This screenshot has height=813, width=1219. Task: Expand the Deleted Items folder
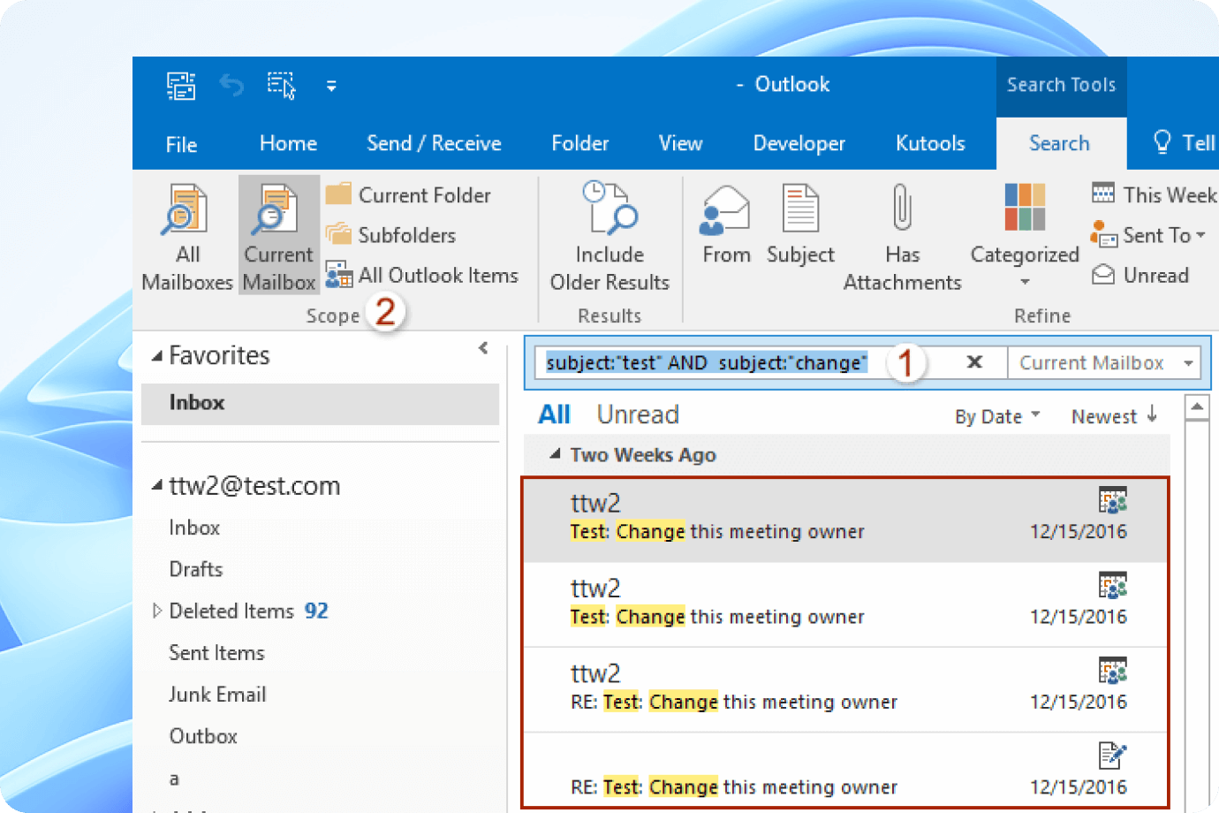(x=157, y=611)
